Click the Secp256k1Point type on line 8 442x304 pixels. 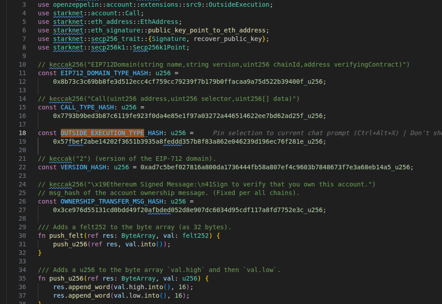159,48
